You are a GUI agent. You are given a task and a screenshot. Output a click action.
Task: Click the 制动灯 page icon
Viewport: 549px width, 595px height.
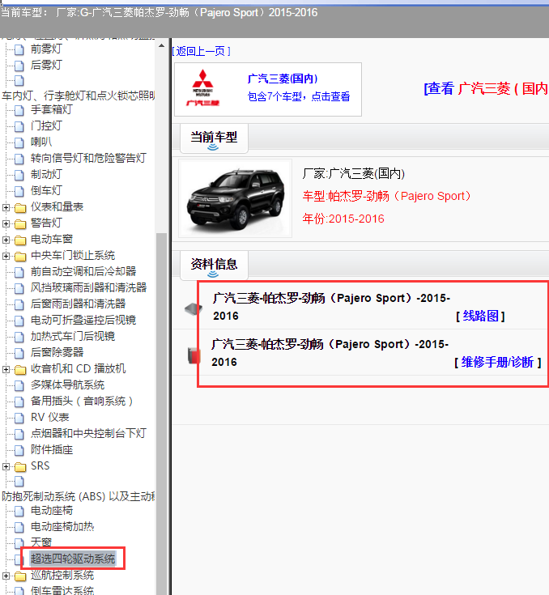(x=19, y=175)
